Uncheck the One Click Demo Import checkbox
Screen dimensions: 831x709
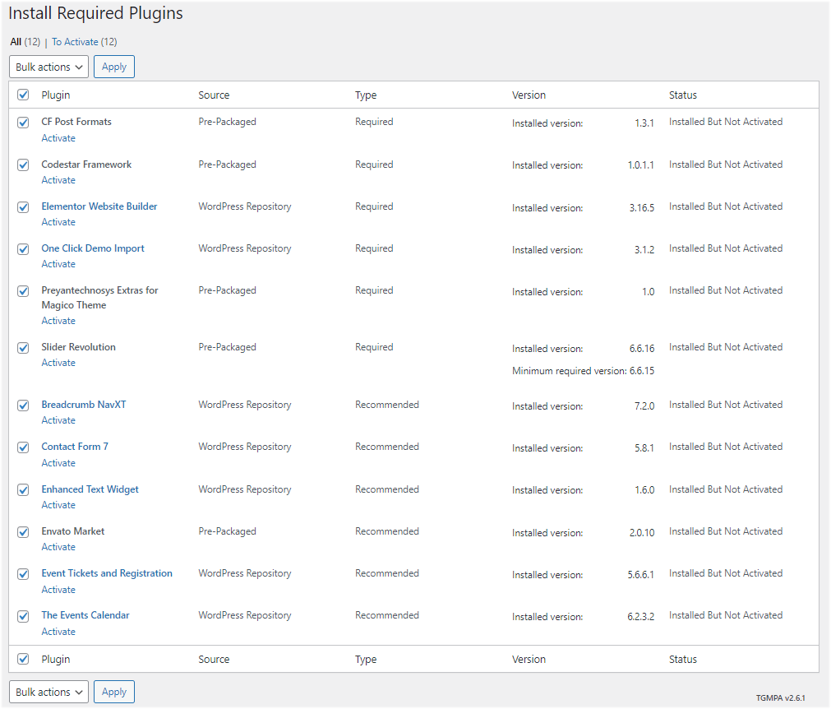point(23,248)
